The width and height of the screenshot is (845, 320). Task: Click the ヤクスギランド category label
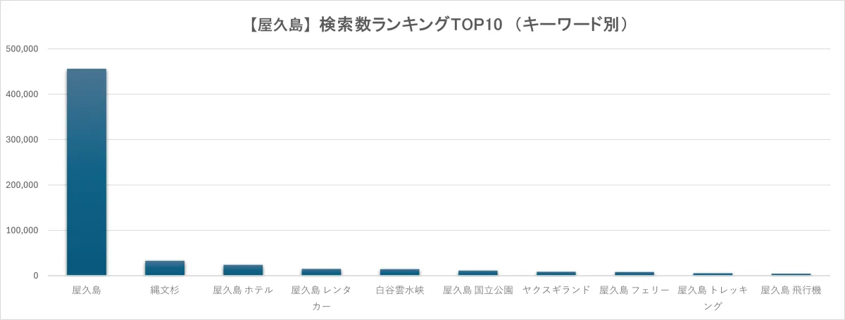556,290
